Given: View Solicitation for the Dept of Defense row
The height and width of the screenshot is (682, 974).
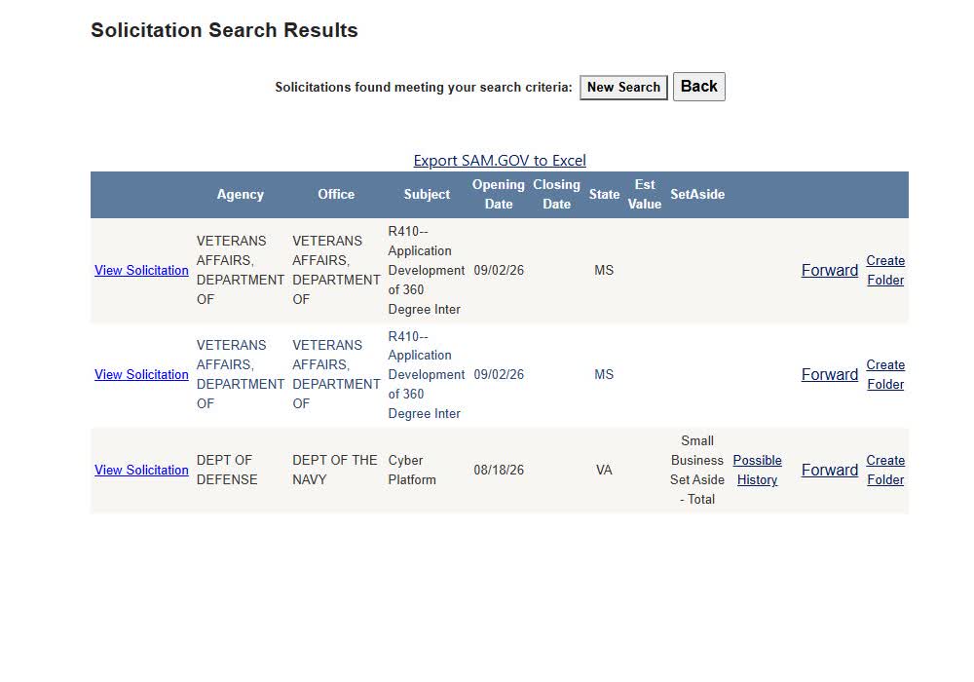Looking at the screenshot, I should [141, 471].
